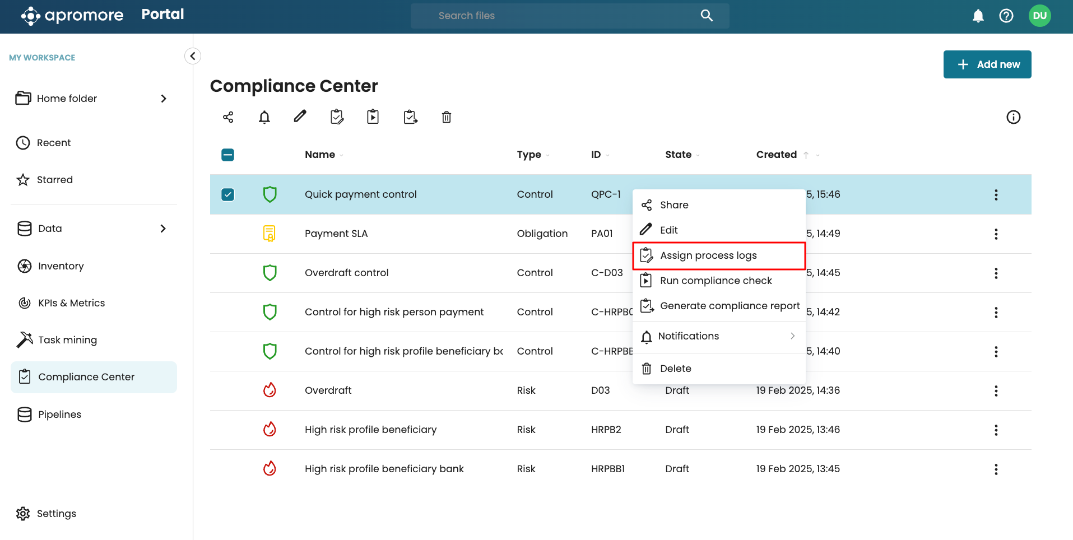Open the three-dot menu for Overdraft row

coord(996,390)
